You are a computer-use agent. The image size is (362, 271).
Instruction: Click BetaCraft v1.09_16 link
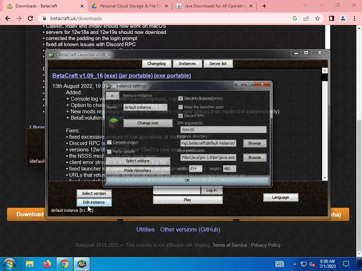point(77,76)
